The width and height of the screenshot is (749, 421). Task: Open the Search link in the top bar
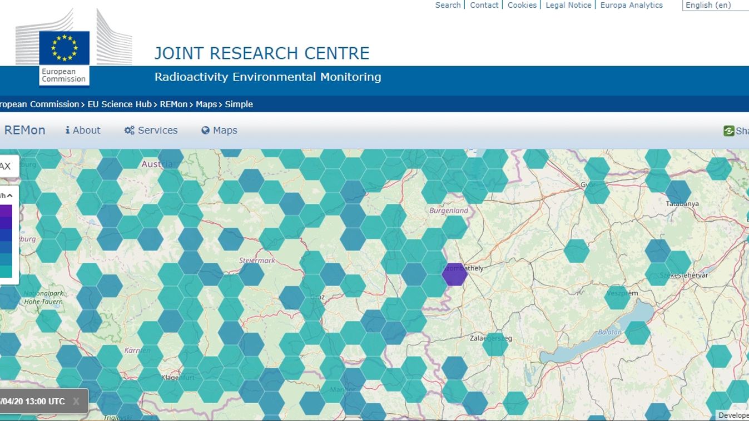pos(448,5)
